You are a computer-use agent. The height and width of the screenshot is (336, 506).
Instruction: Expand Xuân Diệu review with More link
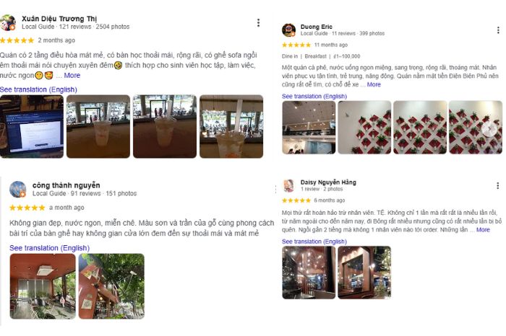pyautogui.click(x=72, y=75)
